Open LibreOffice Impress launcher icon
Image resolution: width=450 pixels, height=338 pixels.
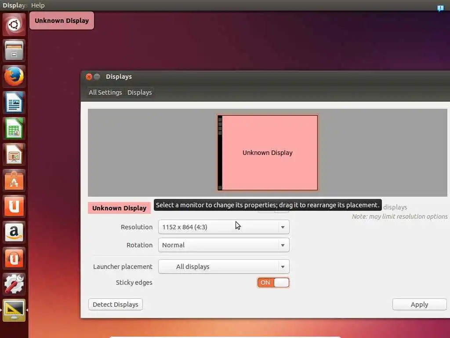pos(14,154)
